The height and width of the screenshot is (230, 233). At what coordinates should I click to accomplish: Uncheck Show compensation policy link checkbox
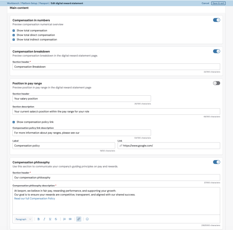pyautogui.click(x=14, y=122)
